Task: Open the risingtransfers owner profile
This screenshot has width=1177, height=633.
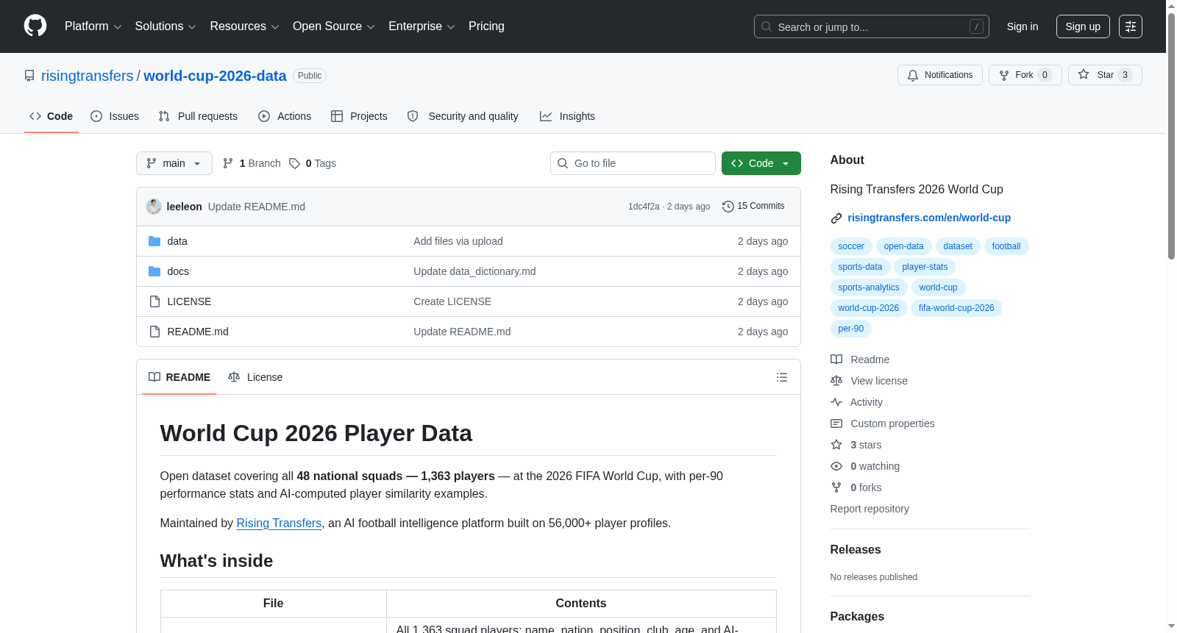Action: click(x=88, y=76)
